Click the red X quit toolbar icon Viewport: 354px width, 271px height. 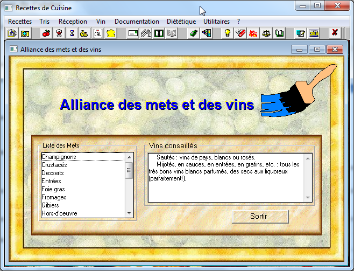coord(335,33)
